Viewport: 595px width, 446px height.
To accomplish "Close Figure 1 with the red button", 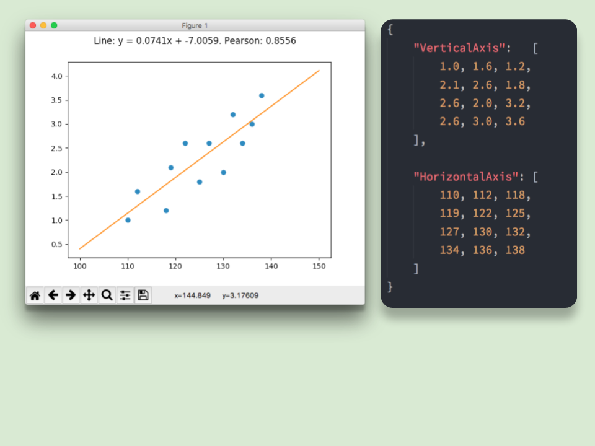I will click(33, 25).
